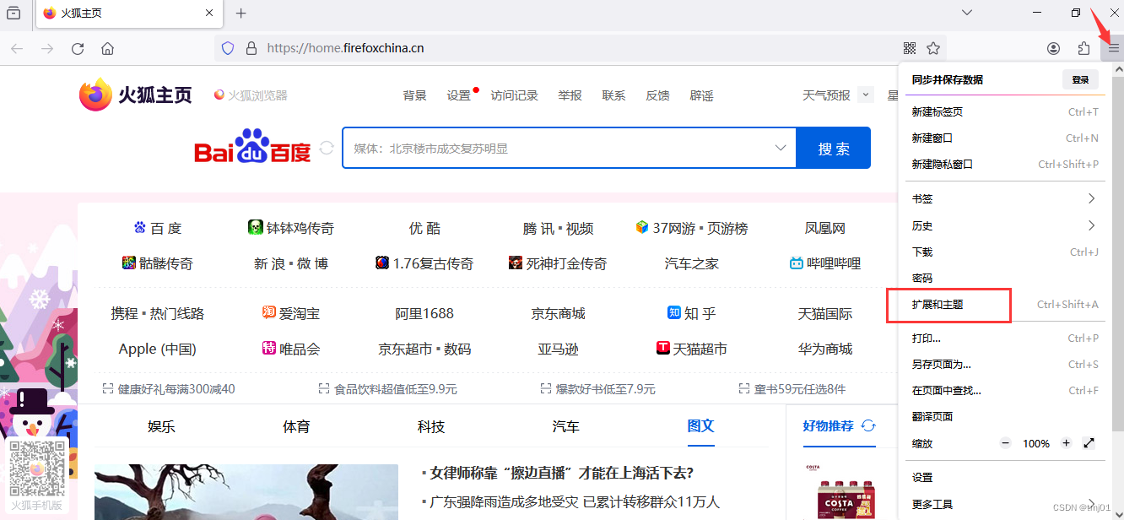The width and height of the screenshot is (1124, 520).
Task: Click the news photo thumbnail
Action: (246, 492)
